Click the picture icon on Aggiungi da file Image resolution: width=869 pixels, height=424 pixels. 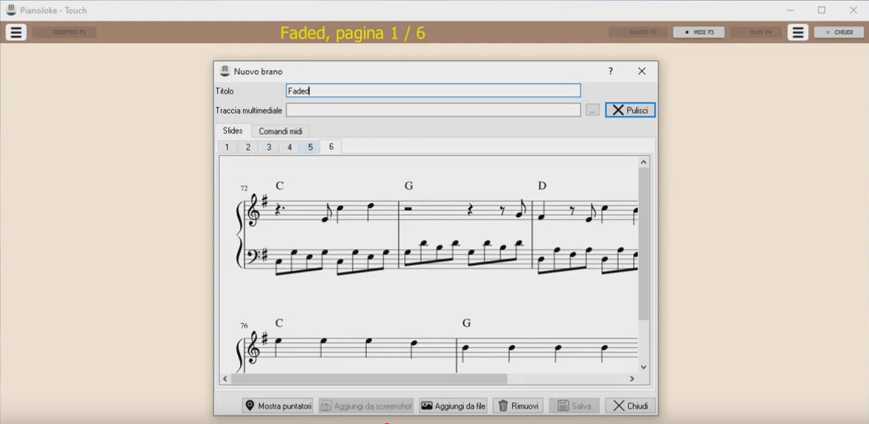[x=426, y=406]
